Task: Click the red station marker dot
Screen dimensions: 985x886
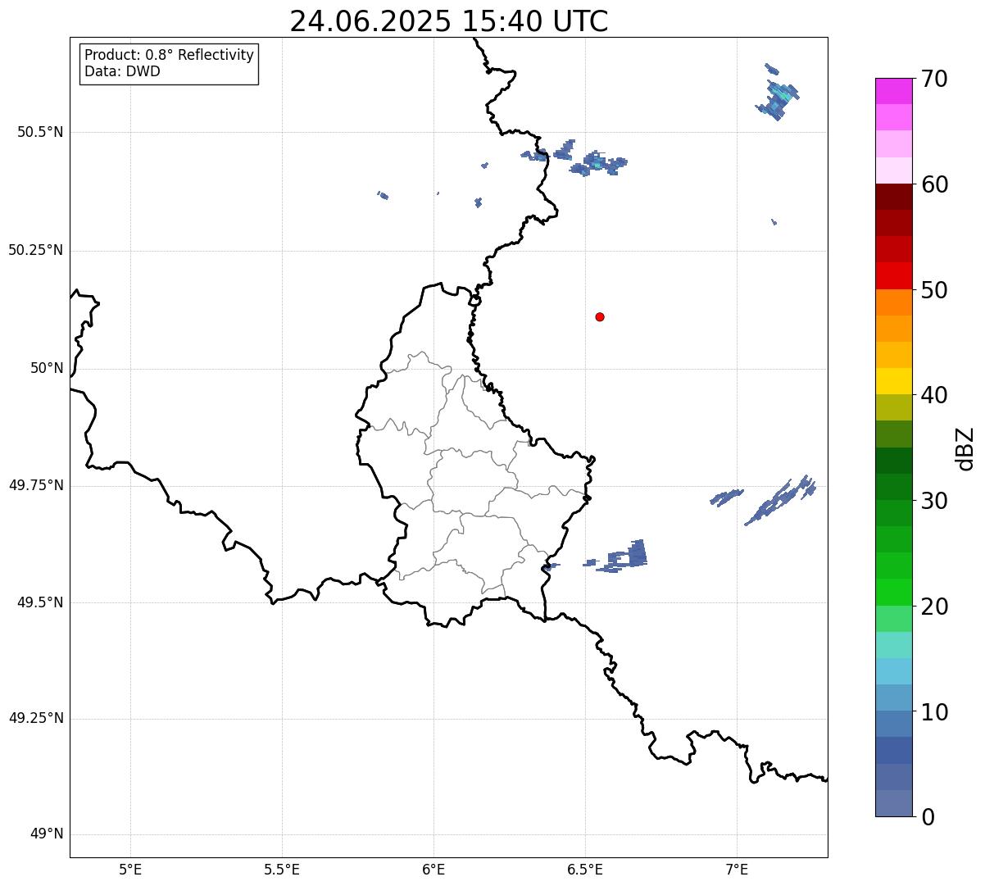Action: tap(600, 316)
